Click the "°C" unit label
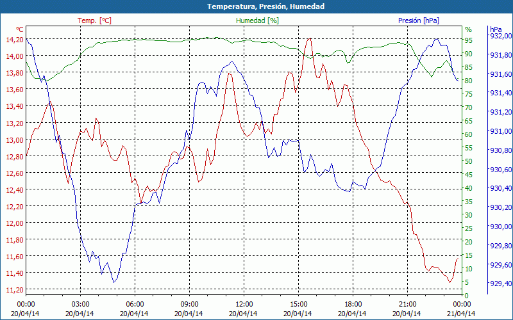This screenshot has width=513, height=320. [x=20, y=29]
